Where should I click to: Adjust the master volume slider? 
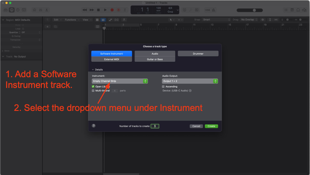[250, 10]
